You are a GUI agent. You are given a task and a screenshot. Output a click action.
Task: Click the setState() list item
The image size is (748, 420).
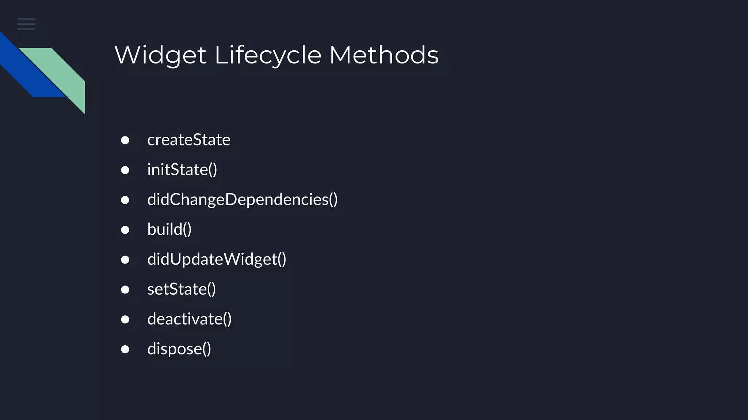pyautogui.click(x=182, y=289)
